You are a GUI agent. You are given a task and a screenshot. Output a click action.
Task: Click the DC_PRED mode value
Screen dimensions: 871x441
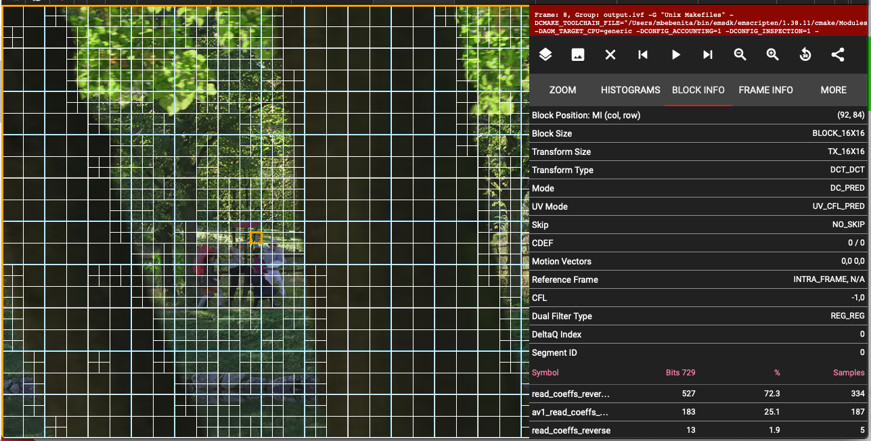pos(847,189)
